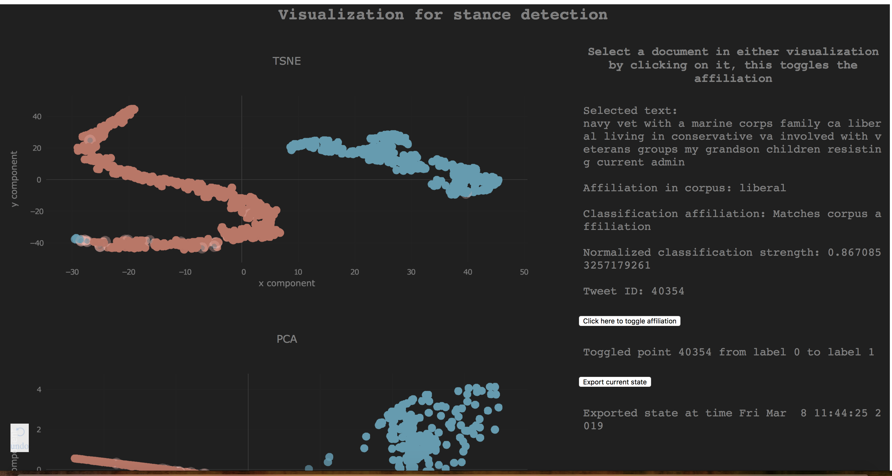Click the blue point at left end of bottom TSNE strip
892x476 pixels.
[x=75, y=239]
